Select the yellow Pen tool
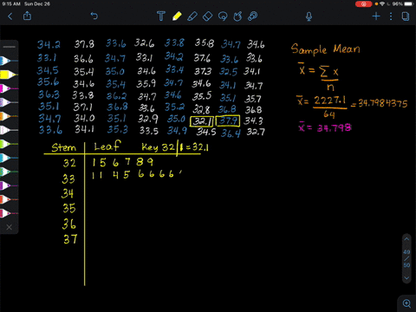 tap(177, 16)
